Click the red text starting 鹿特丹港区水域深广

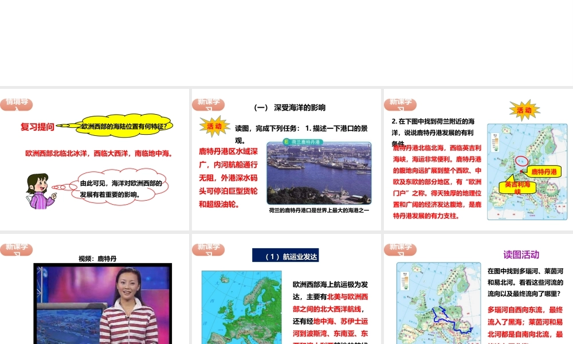[229, 178]
